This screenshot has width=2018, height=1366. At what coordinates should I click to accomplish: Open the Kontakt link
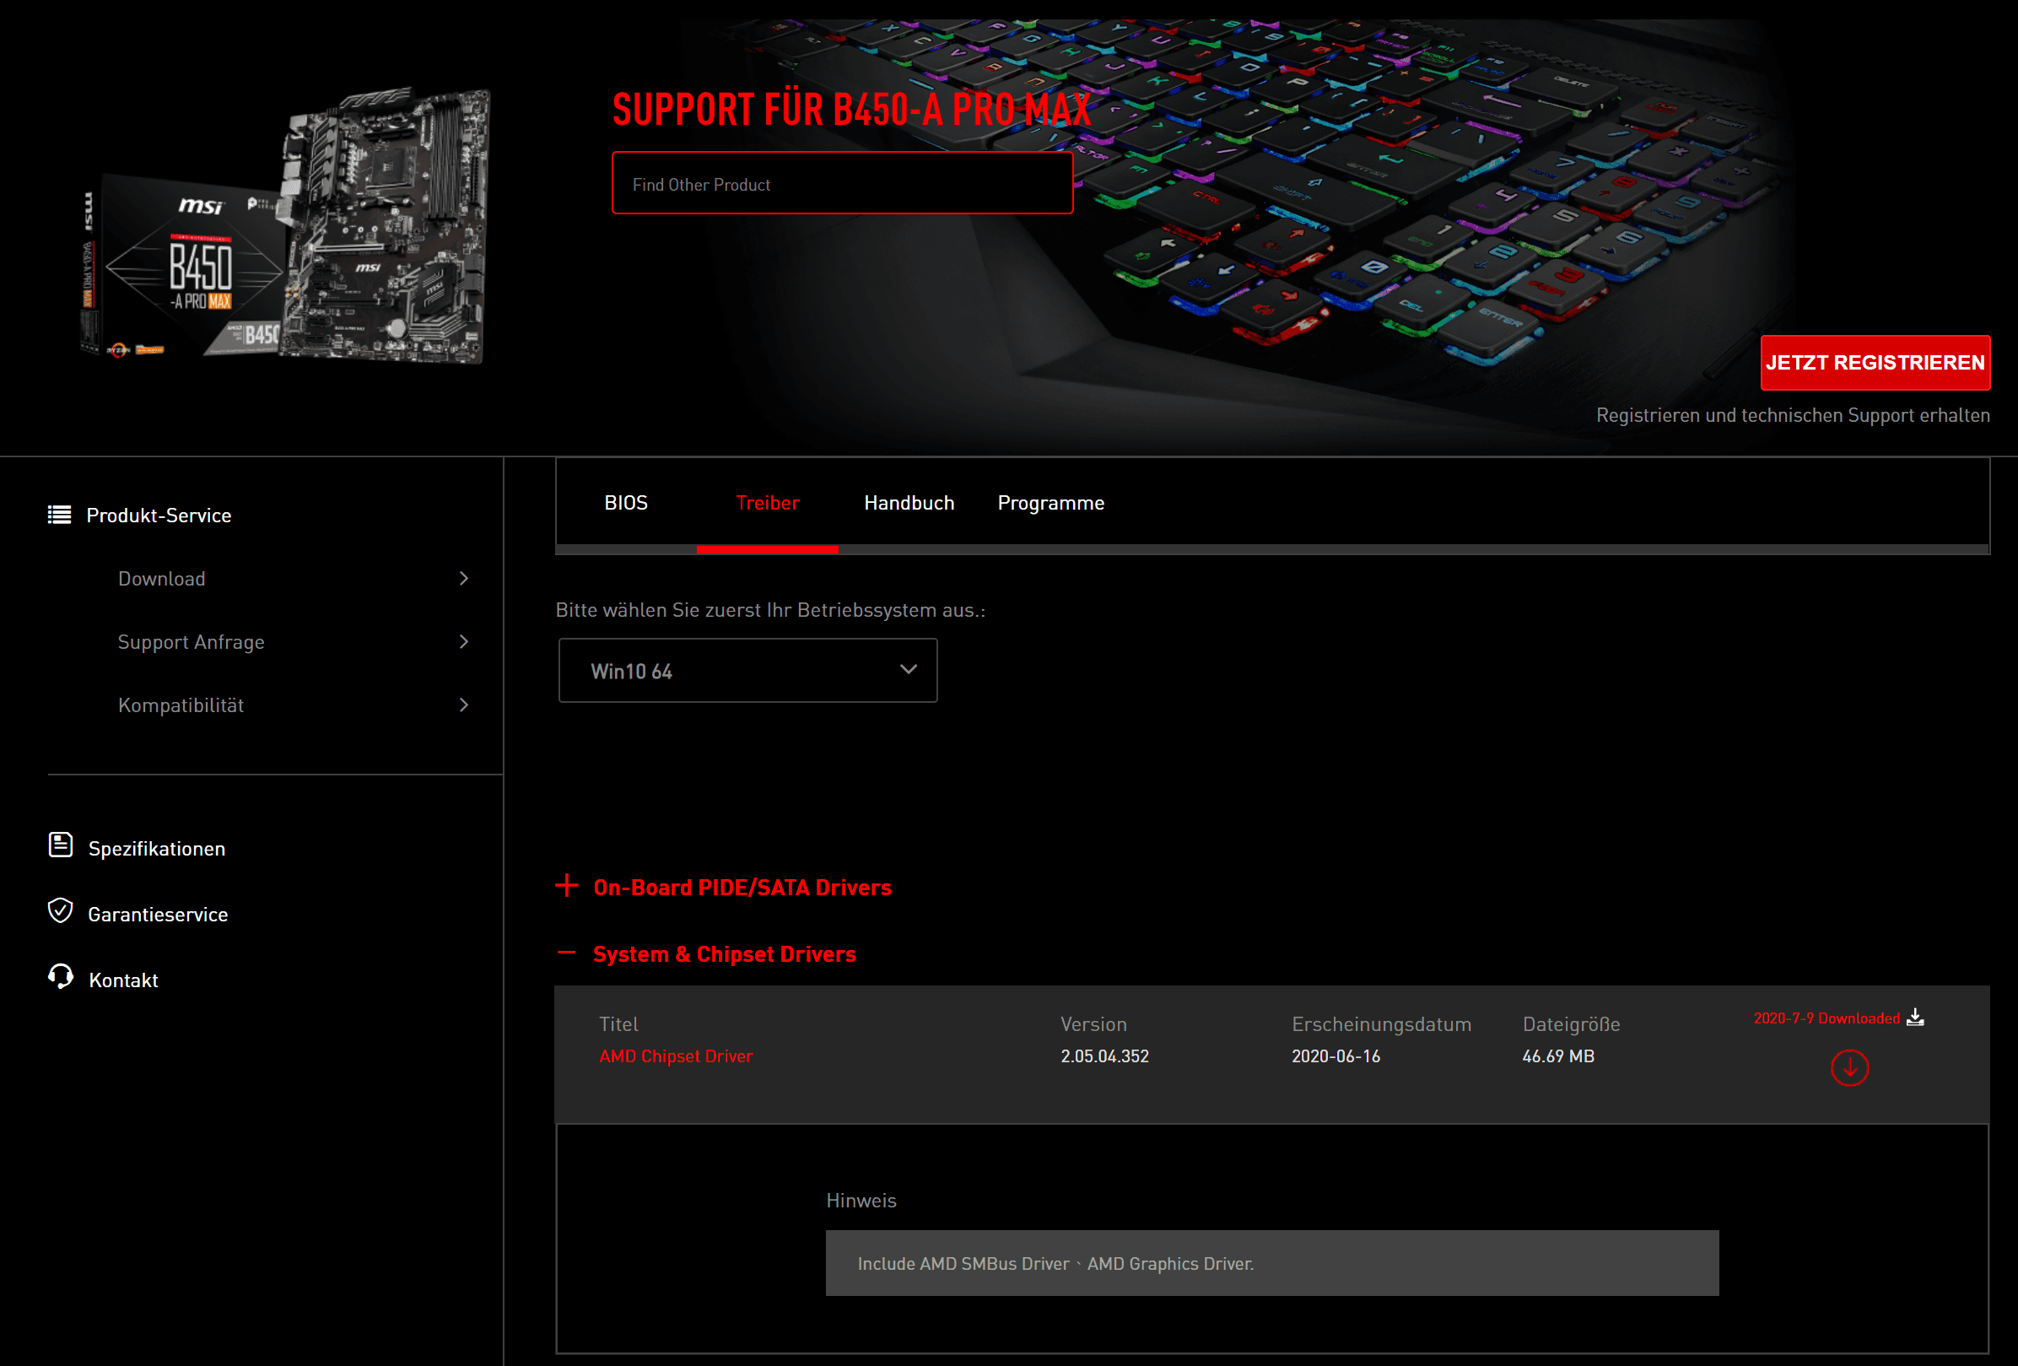(x=123, y=980)
